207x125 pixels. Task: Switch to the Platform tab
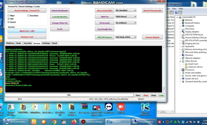tap(10, 43)
